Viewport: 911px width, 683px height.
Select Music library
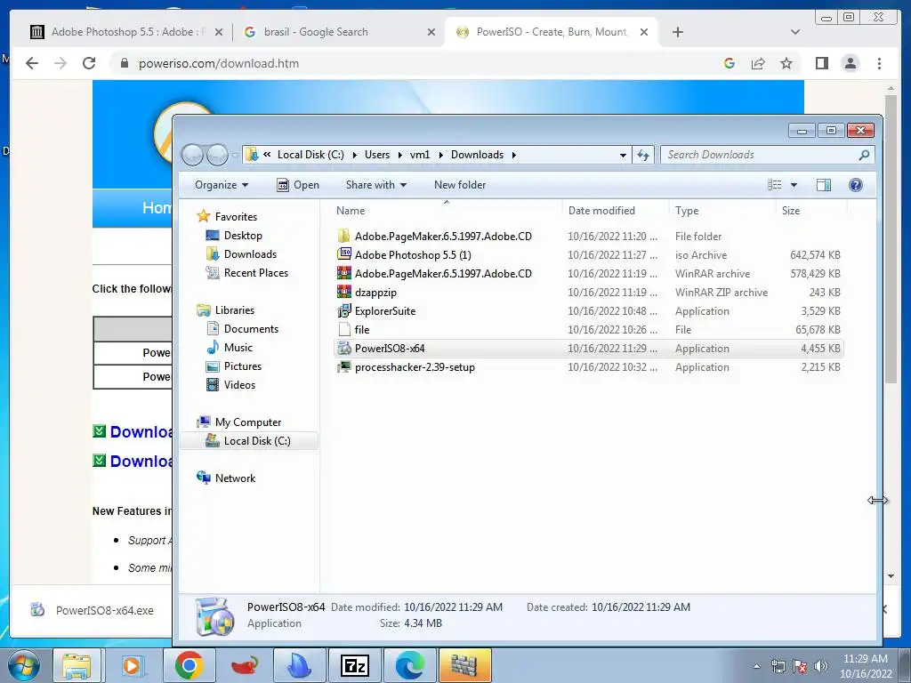click(230, 348)
